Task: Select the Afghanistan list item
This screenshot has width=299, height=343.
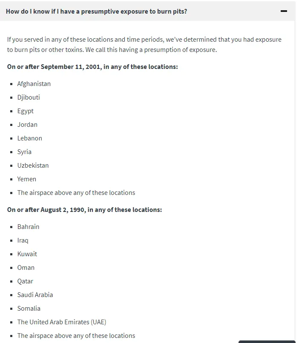Action: pyautogui.click(x=34, y=84)
